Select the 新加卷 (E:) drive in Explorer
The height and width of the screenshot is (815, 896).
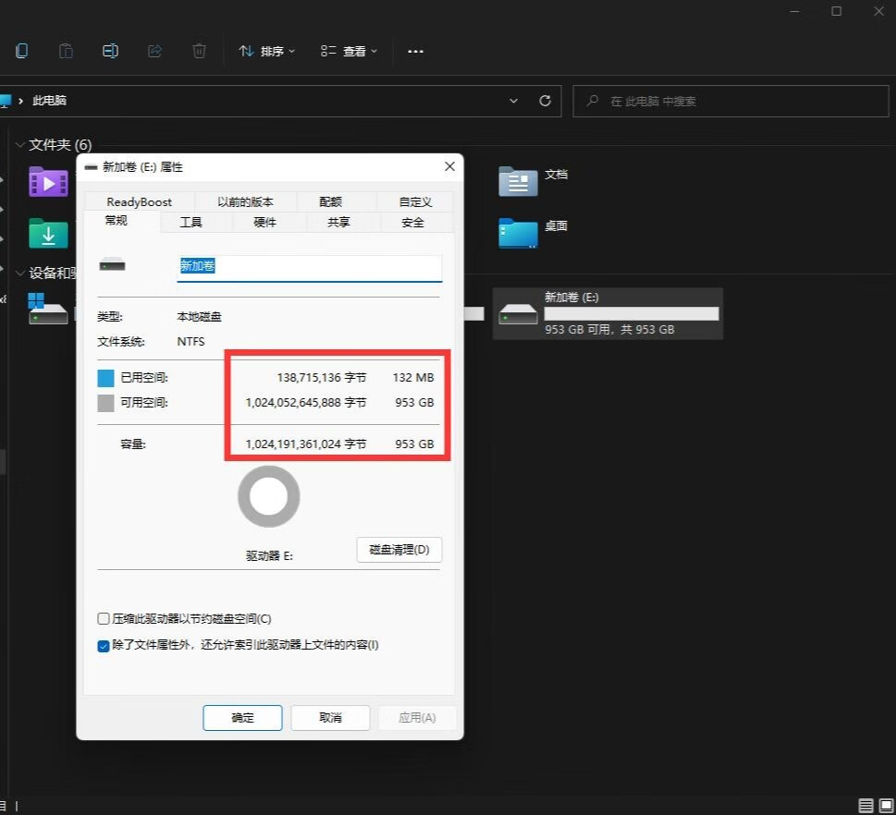[x=608, y=313]
